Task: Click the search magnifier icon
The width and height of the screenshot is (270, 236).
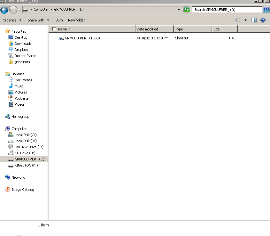Action: point(266,10)
